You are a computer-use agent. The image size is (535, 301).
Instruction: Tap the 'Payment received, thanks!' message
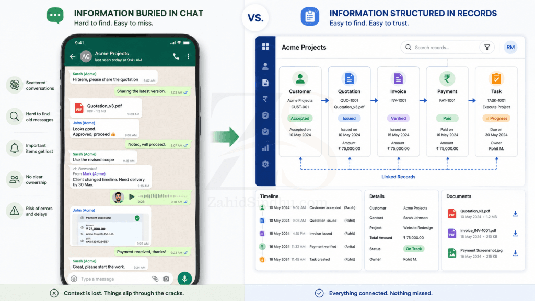coord(152,252)
